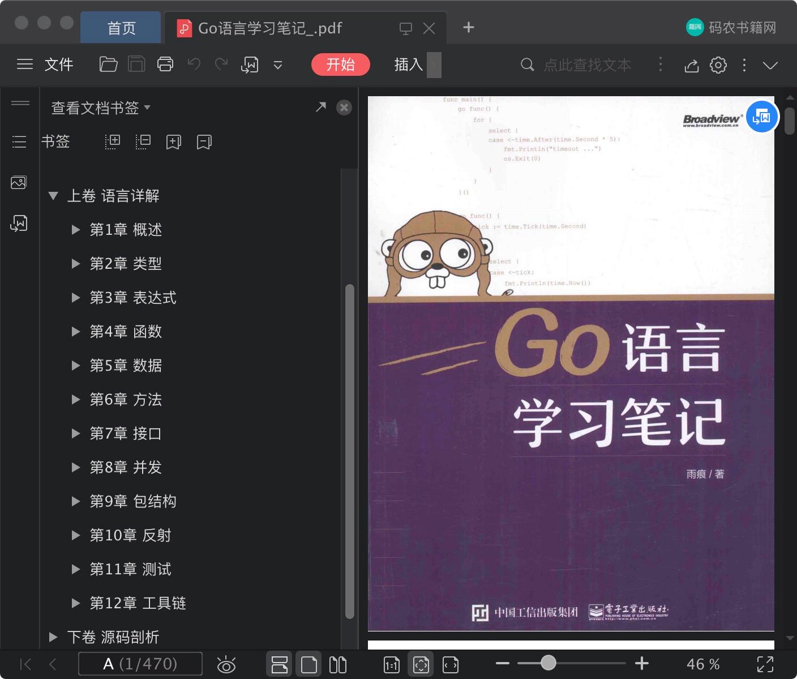Click the remove bookmark icon
The image size is (797, 679).
coord(204,141)
